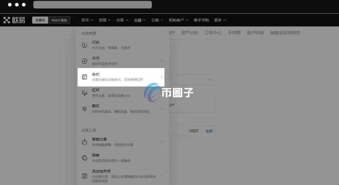The image size is (339, 185).
Task: Select the 期权 options icon
Action: (x=85, y=109)
